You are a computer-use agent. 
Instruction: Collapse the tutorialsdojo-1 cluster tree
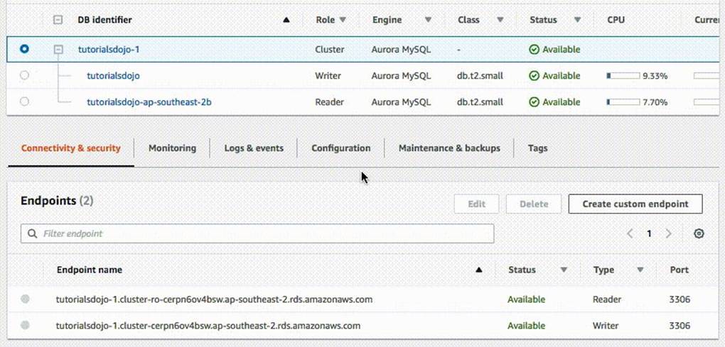pyautogui.click(x=59, y=50)
